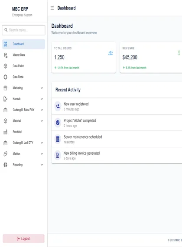The width and height of the screenshot is (182, 247).
Task: Click 'New billing invoice generated' activity text
Action: (81, 153)
